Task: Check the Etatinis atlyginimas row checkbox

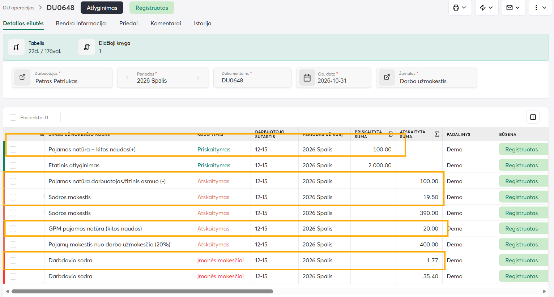Action: 13,165
